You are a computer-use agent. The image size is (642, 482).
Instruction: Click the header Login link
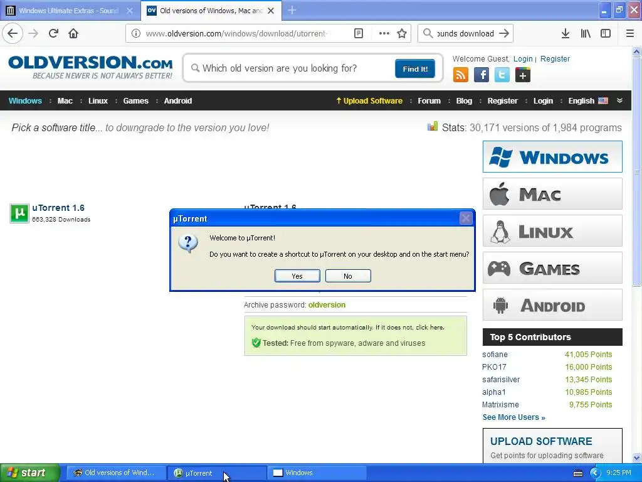pyautogui.click(x=523, y=58)
